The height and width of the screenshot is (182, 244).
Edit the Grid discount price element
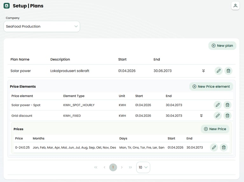tap(218, 116)
